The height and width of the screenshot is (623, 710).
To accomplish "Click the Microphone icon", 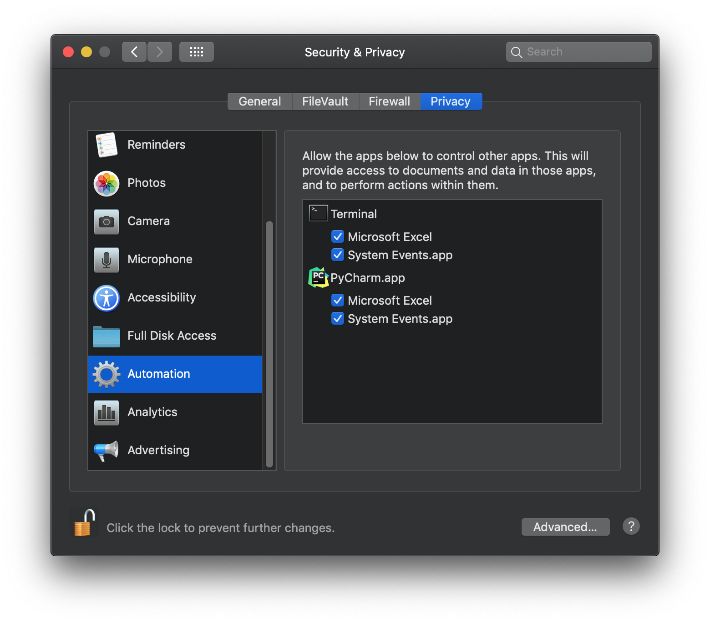I will pos(106,260).
